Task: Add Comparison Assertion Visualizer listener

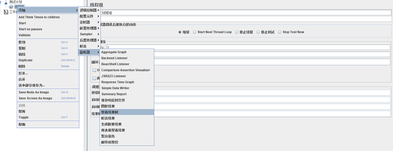Action: 127,70
